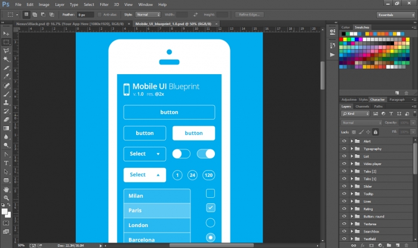Expand the Tabs [2] layer group

(x=352, y=171)
